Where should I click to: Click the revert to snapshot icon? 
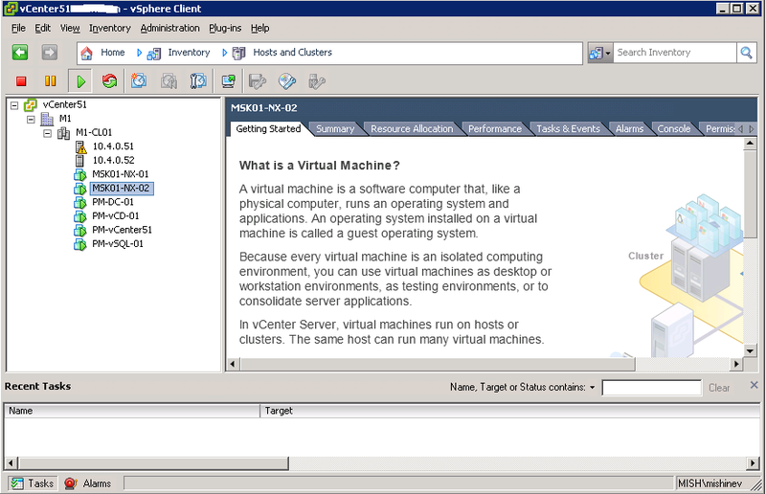pyautogui.click(x=169, y=81)
